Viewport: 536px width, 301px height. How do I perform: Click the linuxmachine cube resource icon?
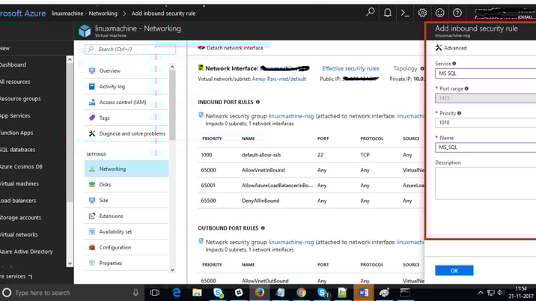(85, 31)
